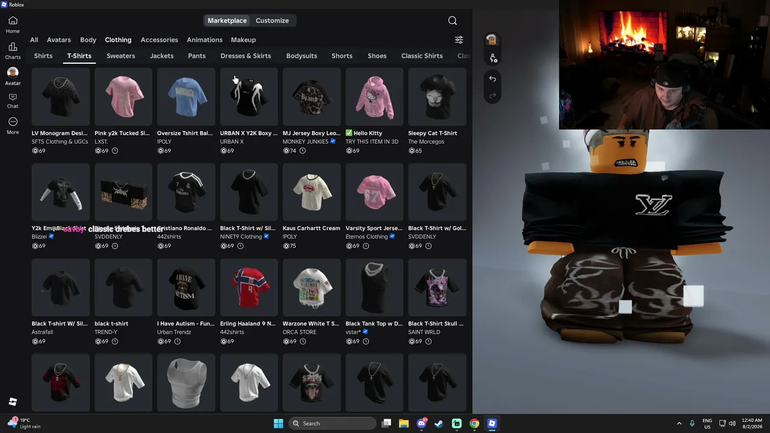Open Task View on the taskbar
The height and width of the screenshot is (433, 770).
pos(387,423)
